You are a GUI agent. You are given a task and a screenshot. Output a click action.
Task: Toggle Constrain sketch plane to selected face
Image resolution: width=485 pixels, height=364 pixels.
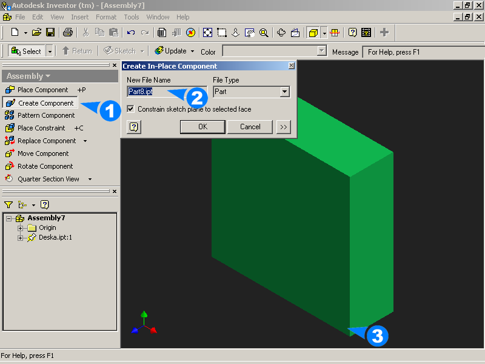pos(130,109)
